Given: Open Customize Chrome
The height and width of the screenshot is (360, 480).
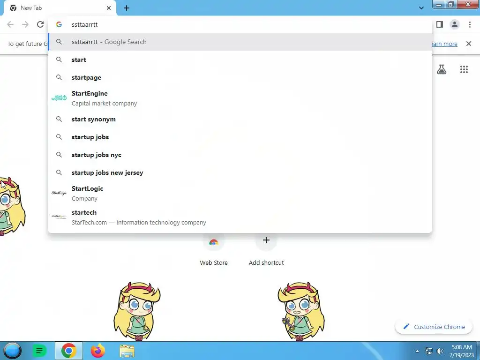Looking at the screenshot, I should click(x=434, y=327).
